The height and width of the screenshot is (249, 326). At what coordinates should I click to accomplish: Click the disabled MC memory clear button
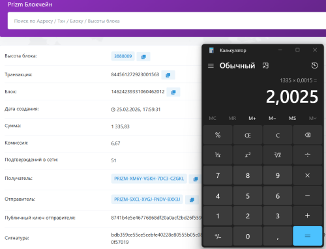[x=213, y=118]
